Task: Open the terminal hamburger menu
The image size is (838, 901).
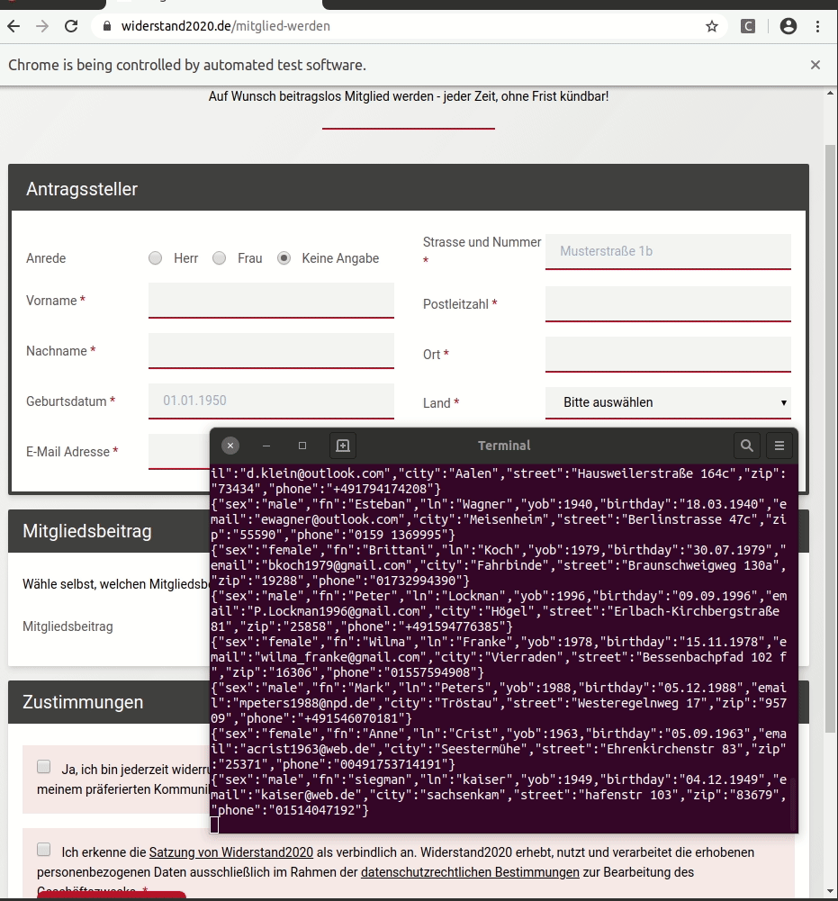Action: tap(779, 446)
